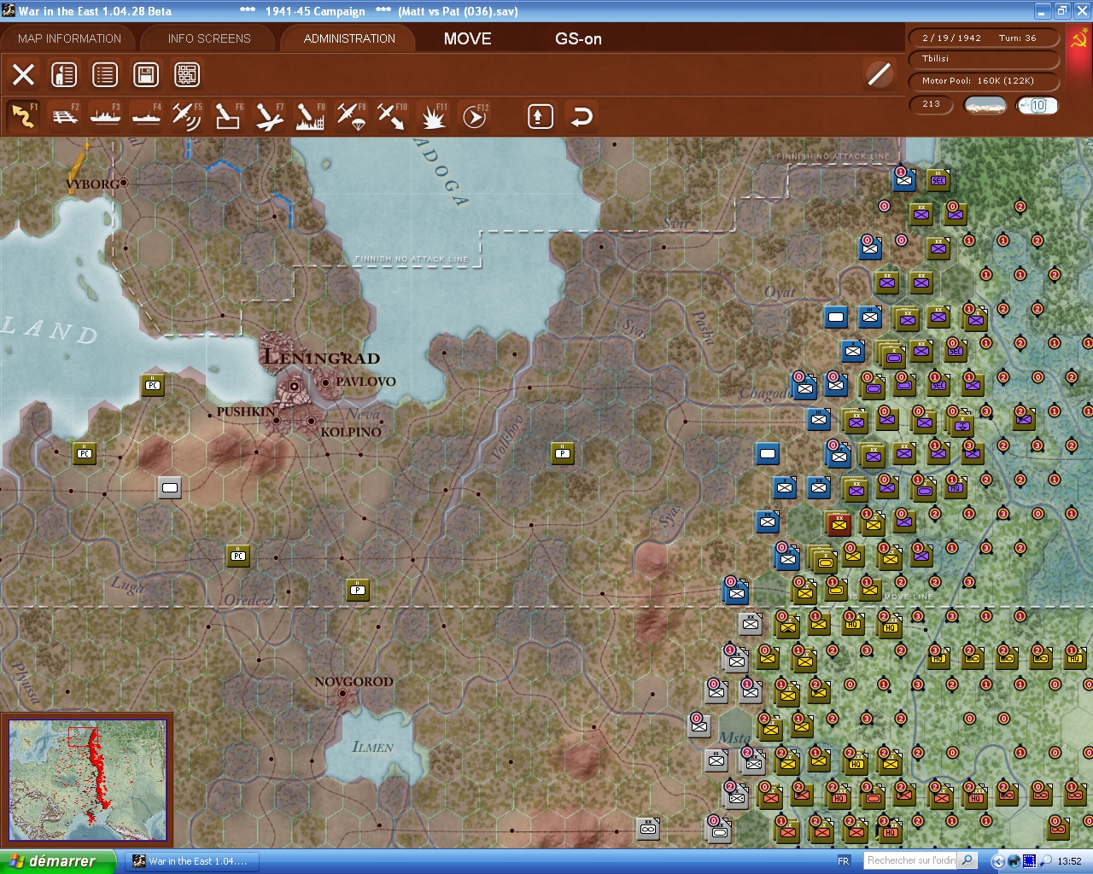Click the number 10 indicator pill
This screenshot has height=874, width=1093.
pyautogui.click(x=1037, y=105)
